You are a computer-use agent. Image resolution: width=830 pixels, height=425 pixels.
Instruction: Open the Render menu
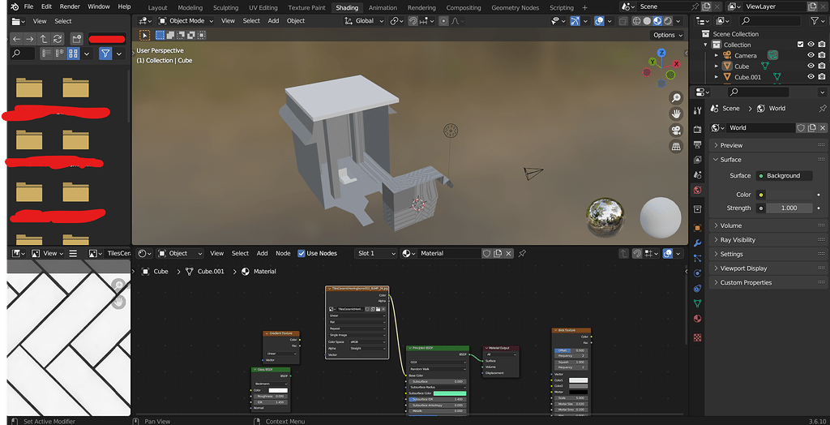point(70,6)
